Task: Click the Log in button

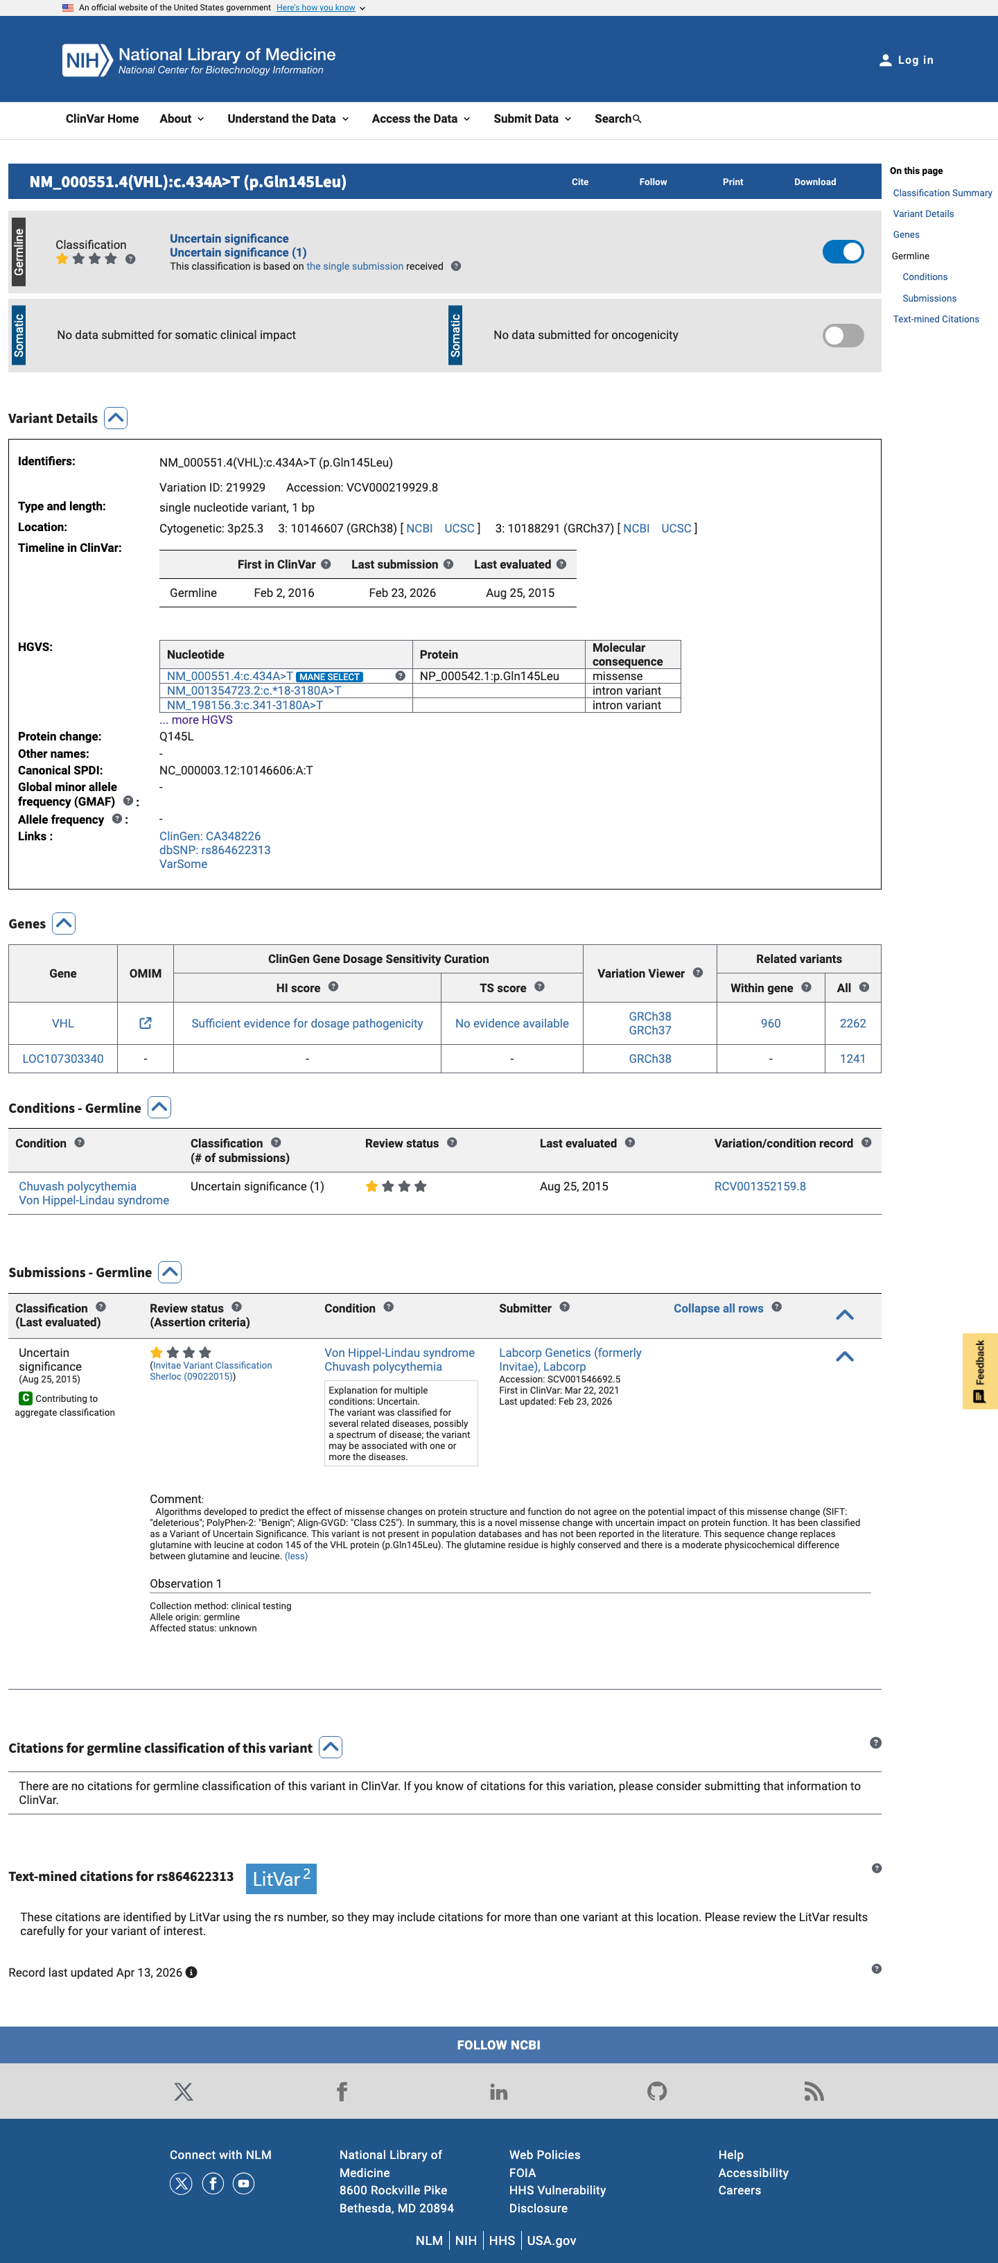Action: (906, 60)
